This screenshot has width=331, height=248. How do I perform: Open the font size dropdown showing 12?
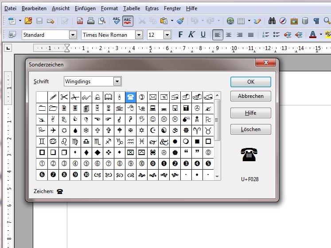click(x=167, y=35)
